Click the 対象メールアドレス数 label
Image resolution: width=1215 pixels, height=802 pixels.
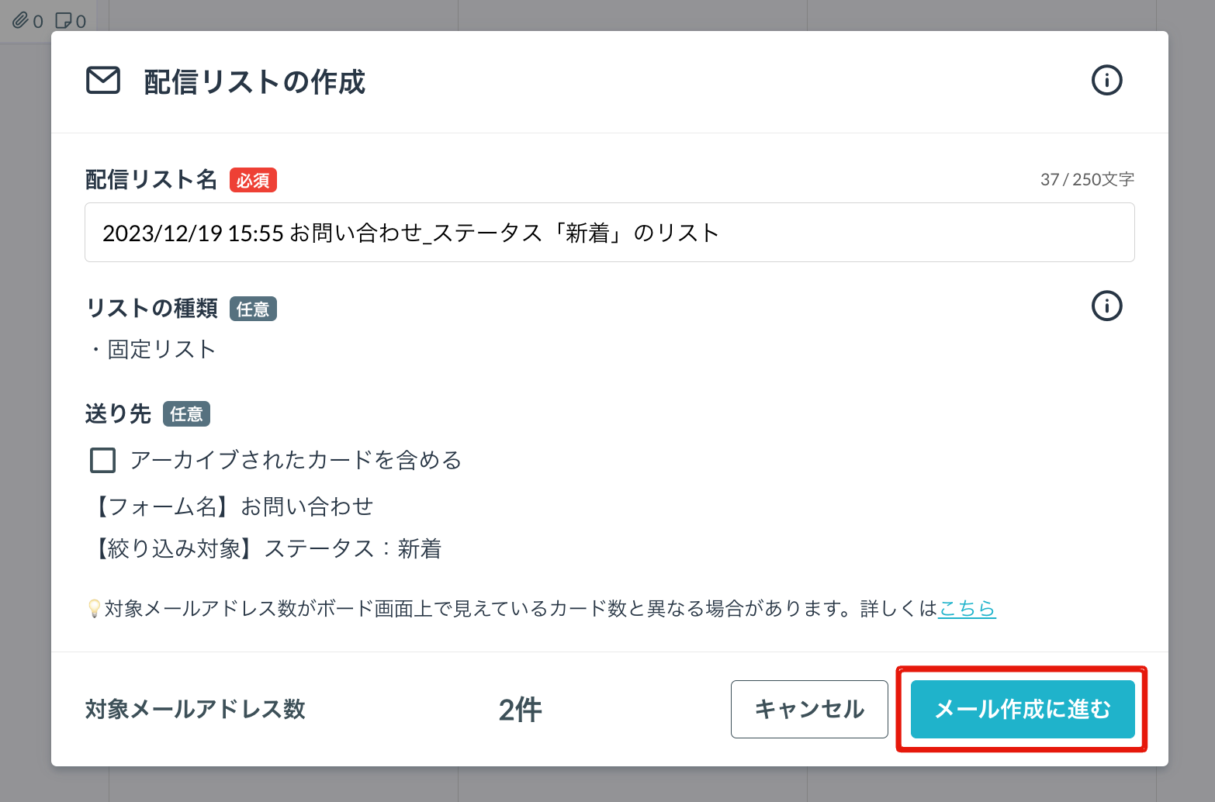(x=195, y=709)
